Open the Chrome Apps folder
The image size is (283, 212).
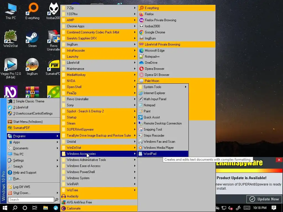[99, 26]
